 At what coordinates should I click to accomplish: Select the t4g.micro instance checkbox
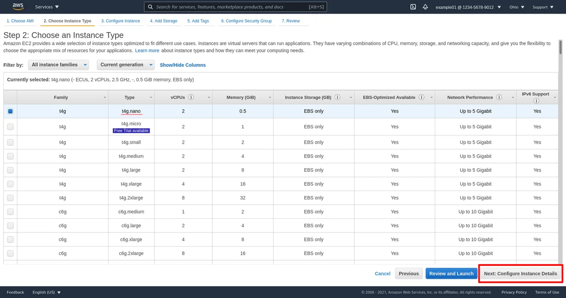pyautogui.click(x=10, y=127)
